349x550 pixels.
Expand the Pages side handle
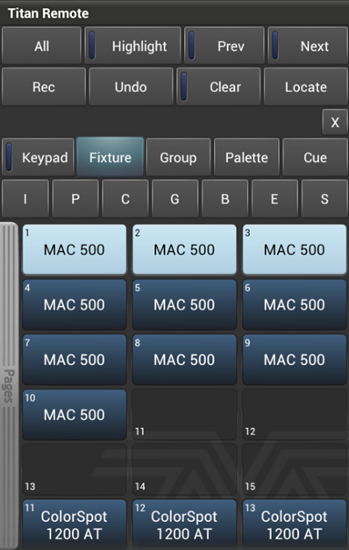point(9,385)
